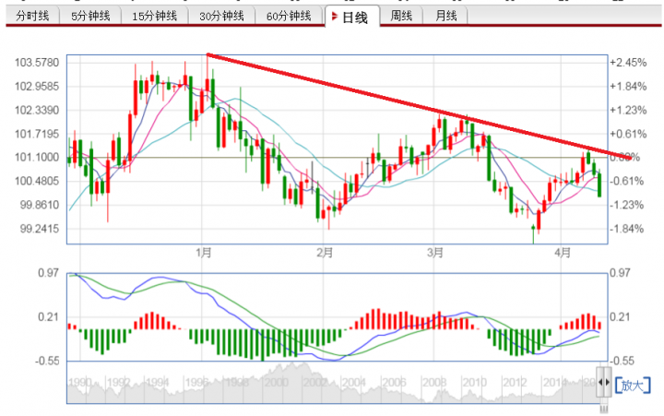Switch to the 60分钟线 tab
This screenshot has width=664, height=416.
pyautogui.click(x=289, y=16)
